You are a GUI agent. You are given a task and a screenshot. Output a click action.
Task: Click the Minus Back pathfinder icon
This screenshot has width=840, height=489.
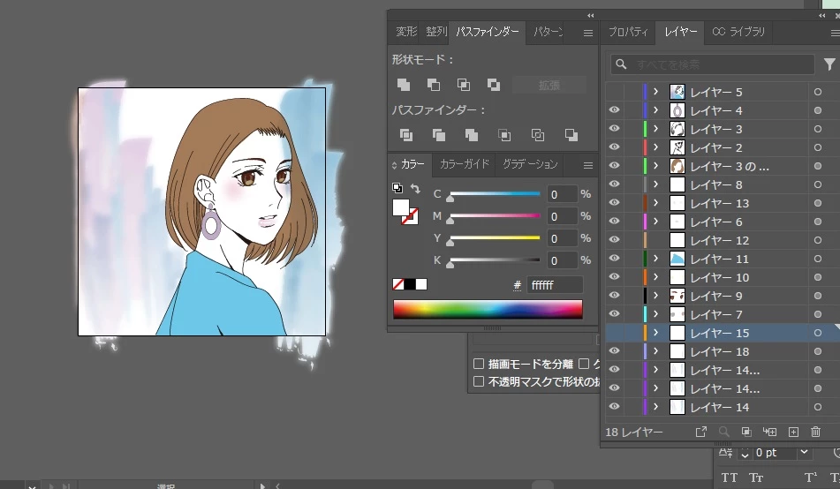pos(571,135)
